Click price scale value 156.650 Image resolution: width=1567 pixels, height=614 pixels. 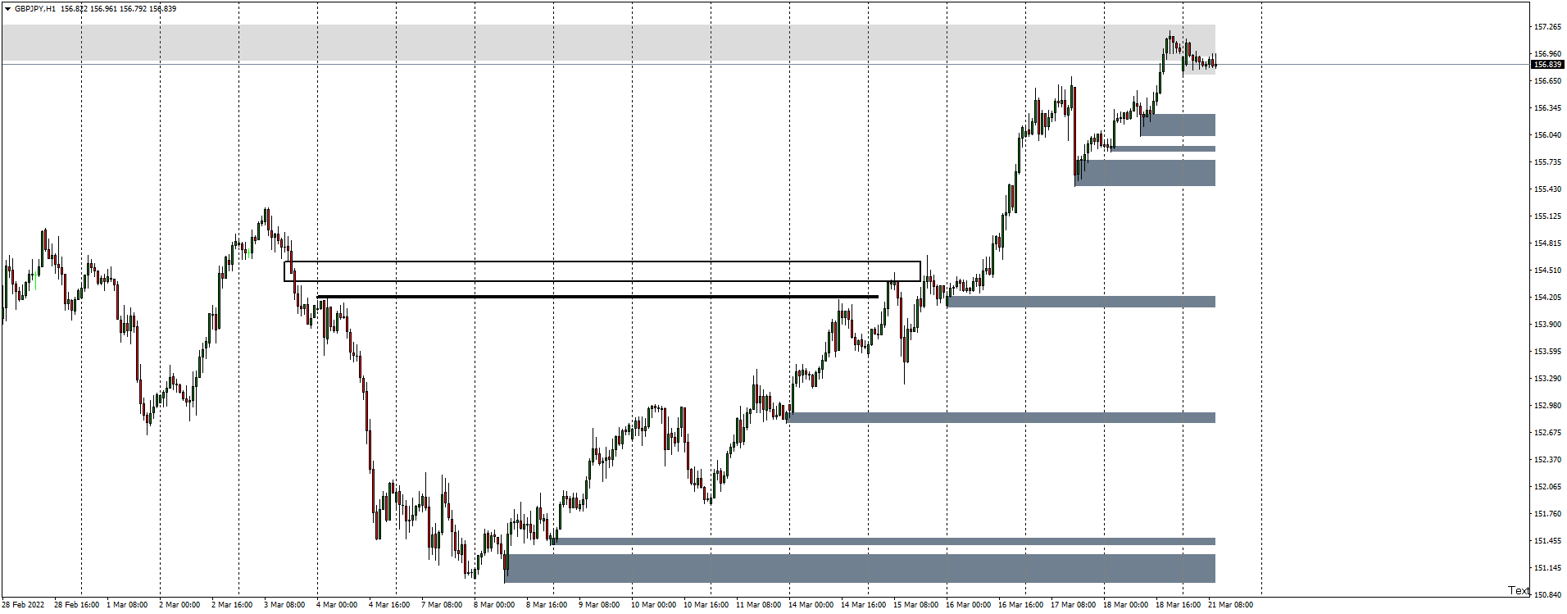[x=1547, y=81]
